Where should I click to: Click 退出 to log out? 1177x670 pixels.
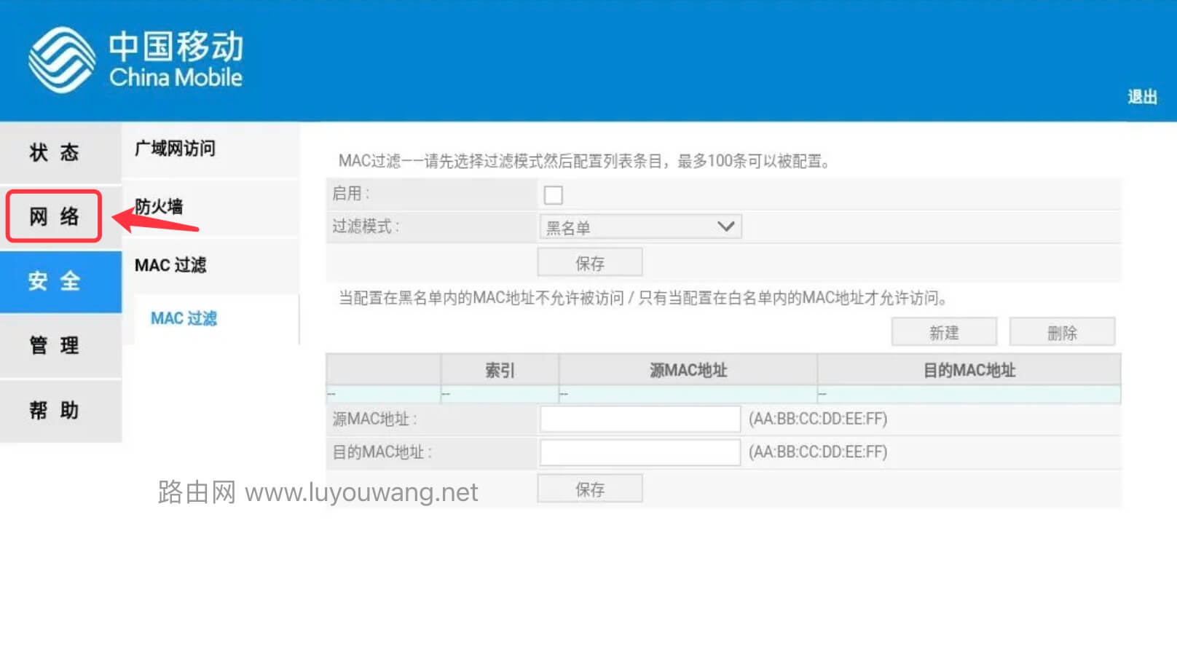[1141, 97]
